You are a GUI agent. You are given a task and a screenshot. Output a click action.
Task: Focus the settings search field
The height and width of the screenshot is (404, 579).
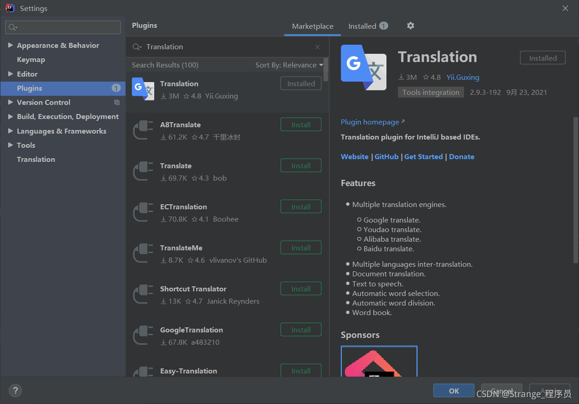coord(63,27)
